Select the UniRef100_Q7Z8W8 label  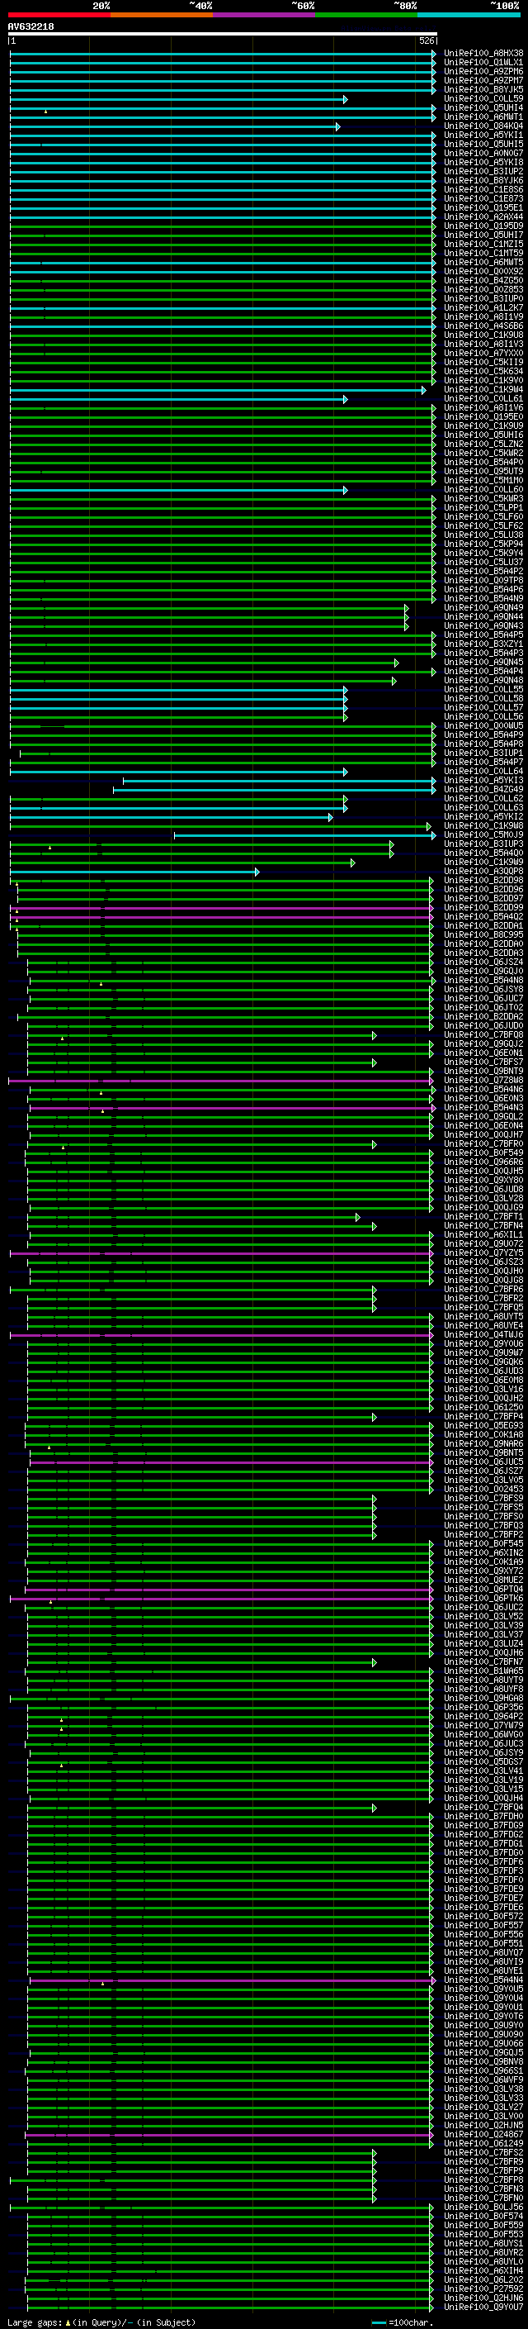483,1081
